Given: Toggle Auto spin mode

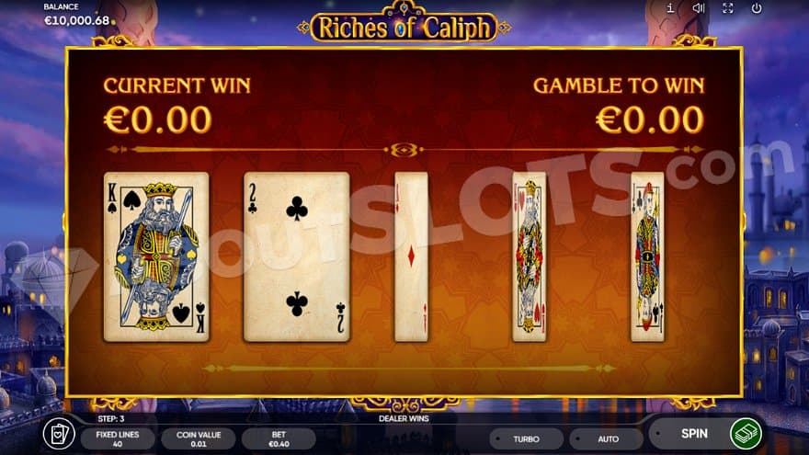Looking at the screenshot, I should point(608,439).
